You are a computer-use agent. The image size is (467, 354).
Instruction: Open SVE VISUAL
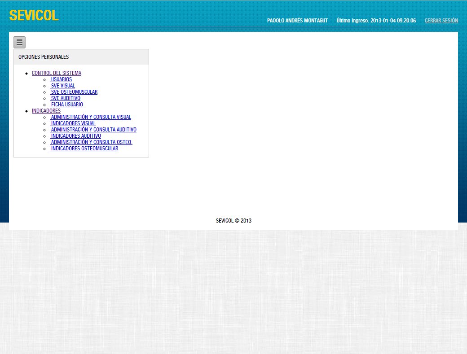click(62, 86)
